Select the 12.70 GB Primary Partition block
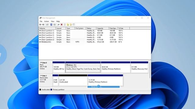 (105, 80)
